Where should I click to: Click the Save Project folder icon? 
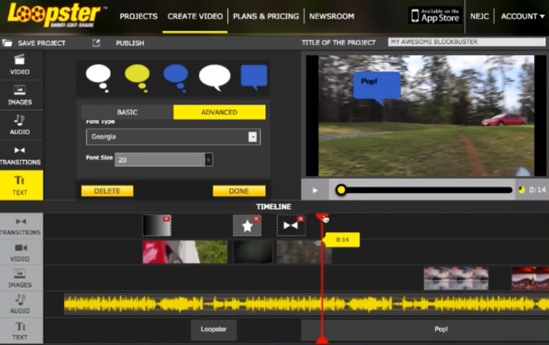[x=8, y=43]
